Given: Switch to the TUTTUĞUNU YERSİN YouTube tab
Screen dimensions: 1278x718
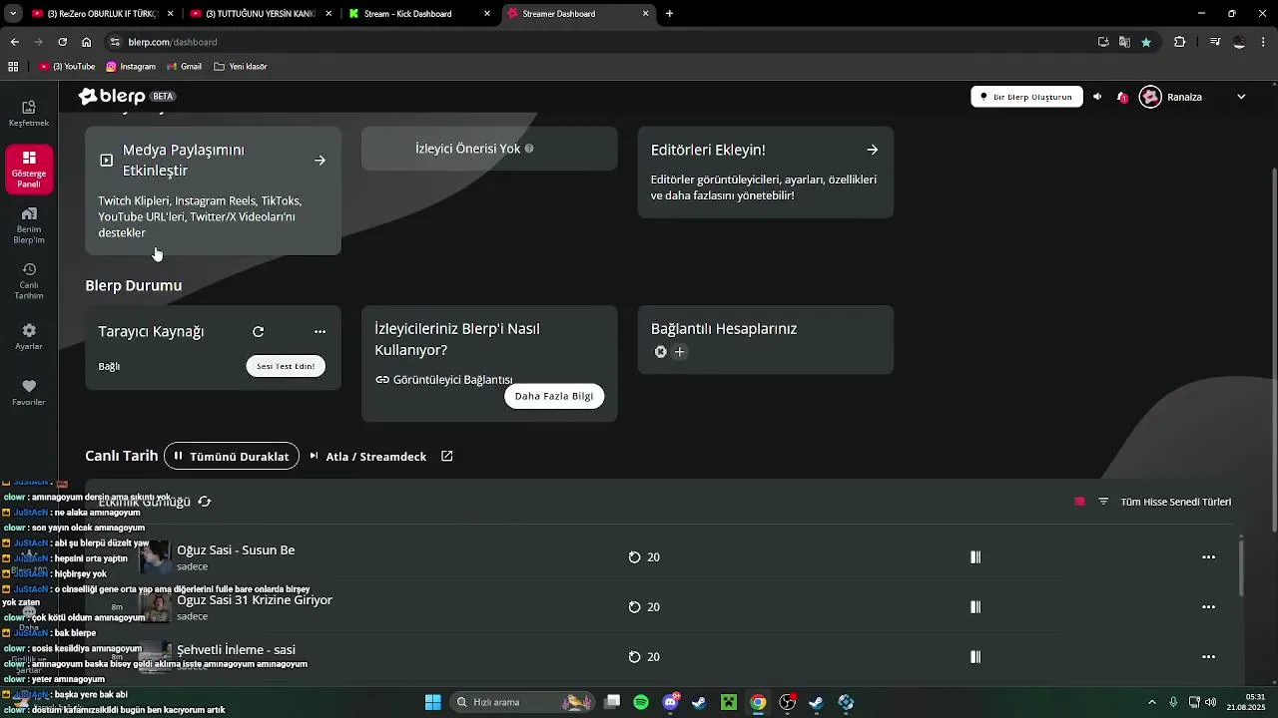Looking at the screenshot, I should click(261, 14).
